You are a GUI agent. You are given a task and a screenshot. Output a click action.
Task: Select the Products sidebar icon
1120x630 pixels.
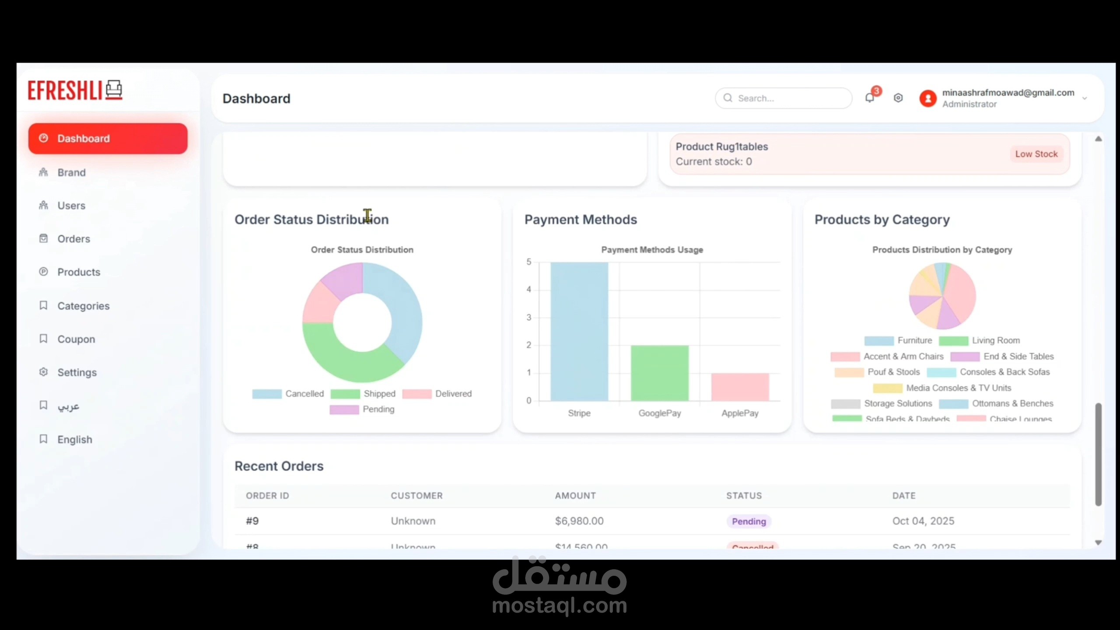pyautogui.click(x=44, y=272)
